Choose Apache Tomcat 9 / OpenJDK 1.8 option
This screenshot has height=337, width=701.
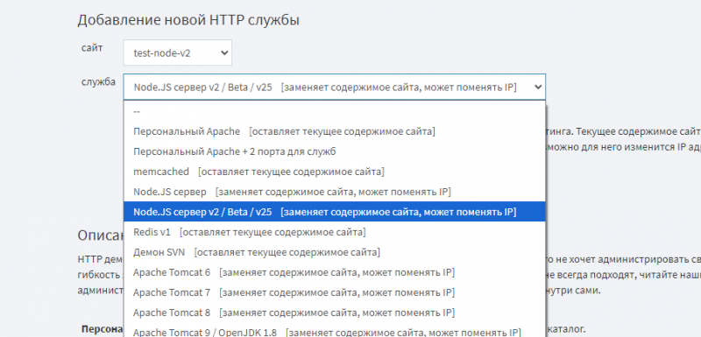(x=335, y=331)
